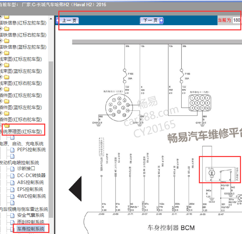The height and width of the screenshot is (234, 242).
Task: Click folder icon above 插件图(蓝标左舵车型)
Action: 7,101
